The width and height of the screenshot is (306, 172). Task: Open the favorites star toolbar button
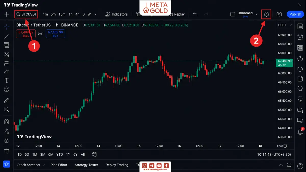7,164
